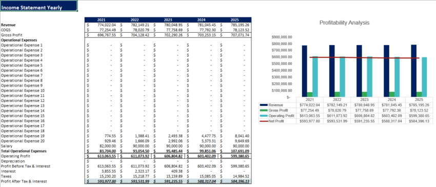Viewport: 436px width, 187px height.
Task: Select revenue cell 785,195.26 in the table
Action: tap(235, 25)
